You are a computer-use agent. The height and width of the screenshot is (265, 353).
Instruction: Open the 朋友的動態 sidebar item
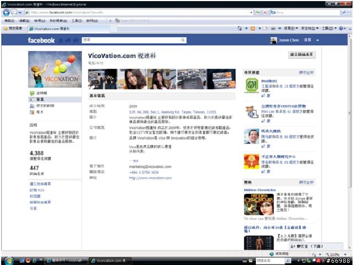[42, 105]
